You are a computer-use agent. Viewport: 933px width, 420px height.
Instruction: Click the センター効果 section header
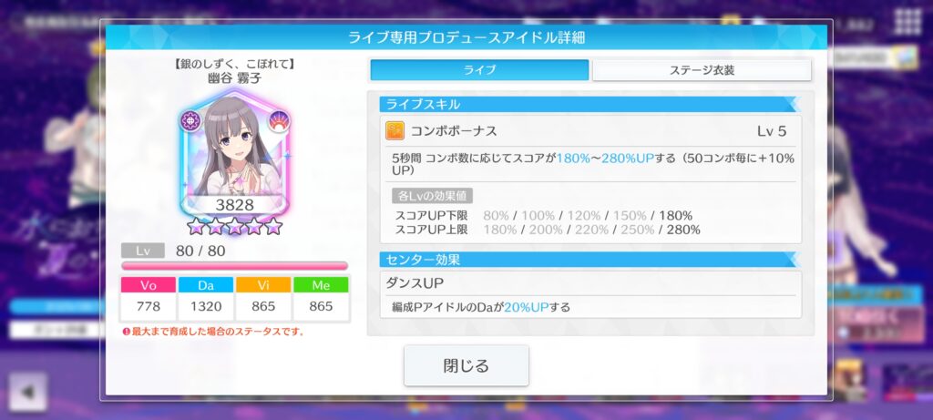589,260
